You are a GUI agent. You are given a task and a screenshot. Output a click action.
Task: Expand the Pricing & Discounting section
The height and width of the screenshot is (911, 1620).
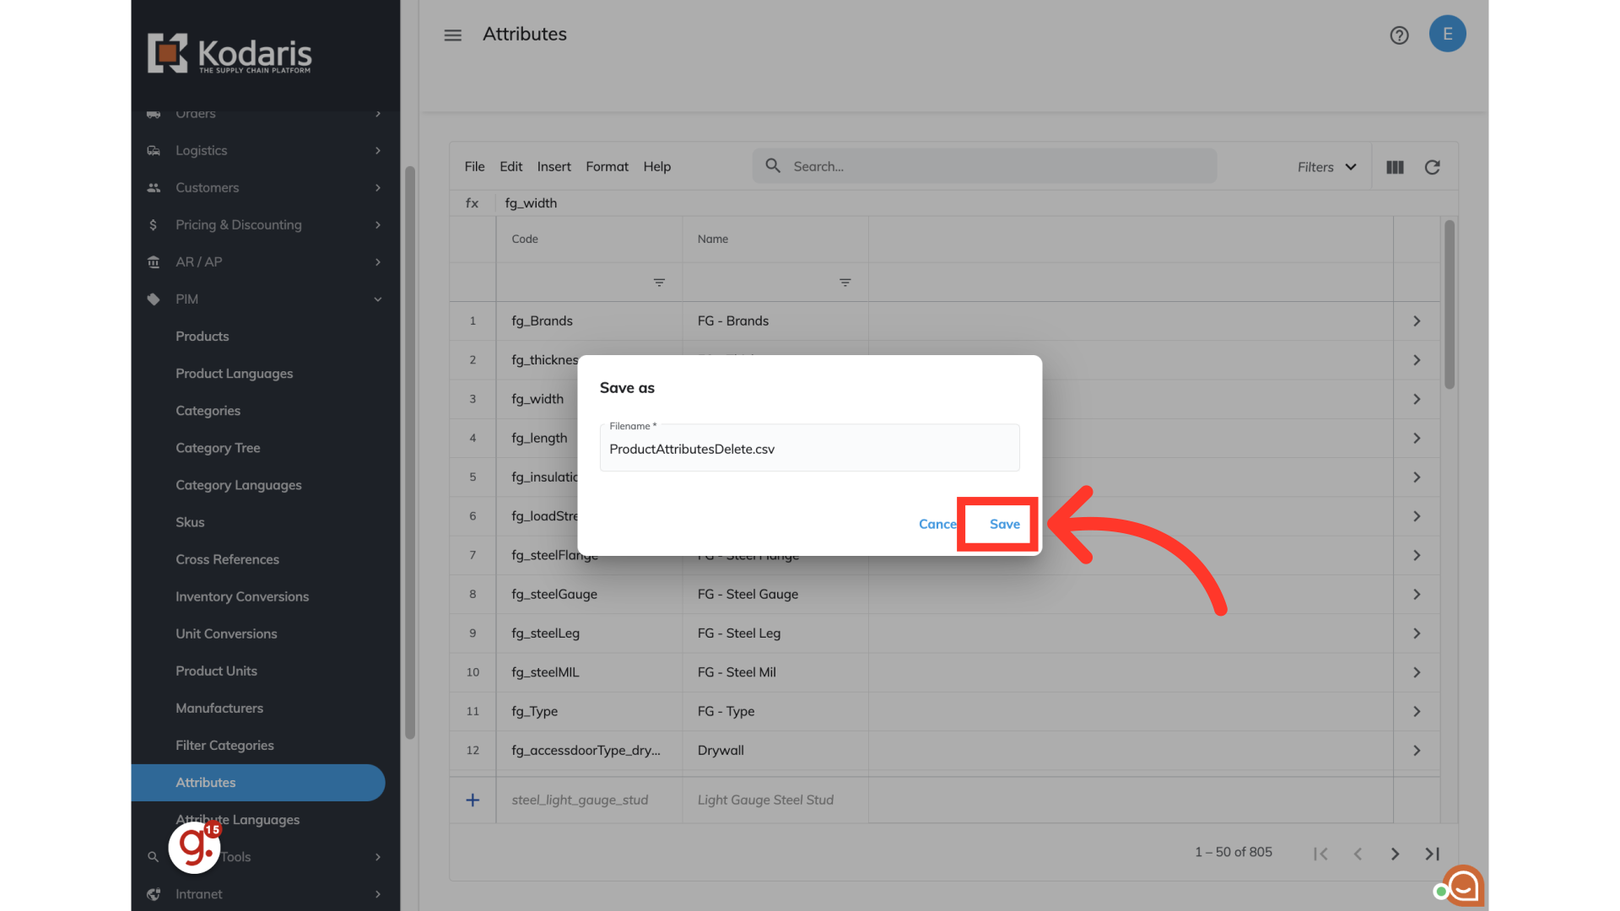click(x=377, y=225)
